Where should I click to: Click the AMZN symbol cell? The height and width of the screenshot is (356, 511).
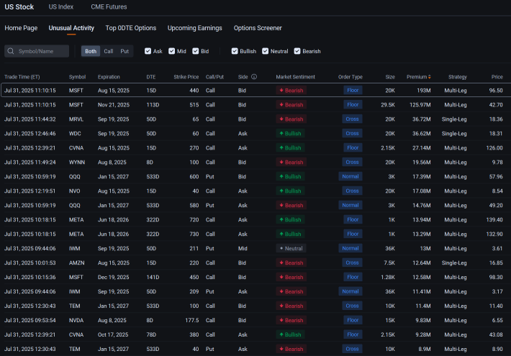(x=76, y=263)
